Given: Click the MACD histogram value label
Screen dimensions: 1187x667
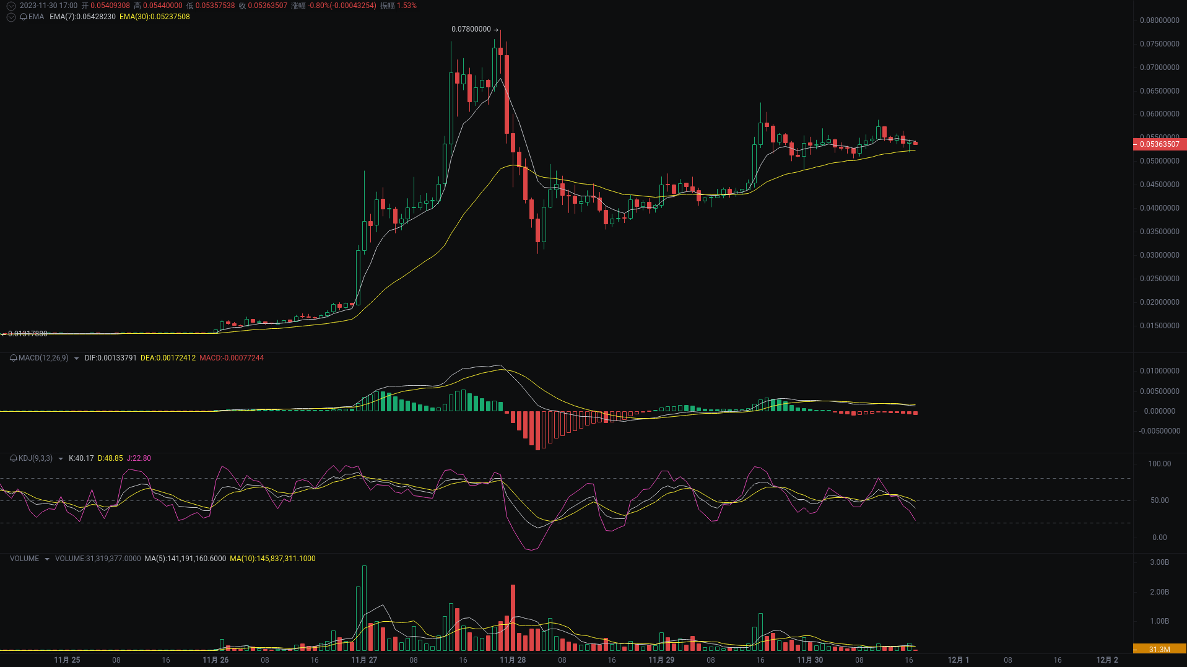Looking at the screenshot, I should pyautogui.click(x=232, y=358).
